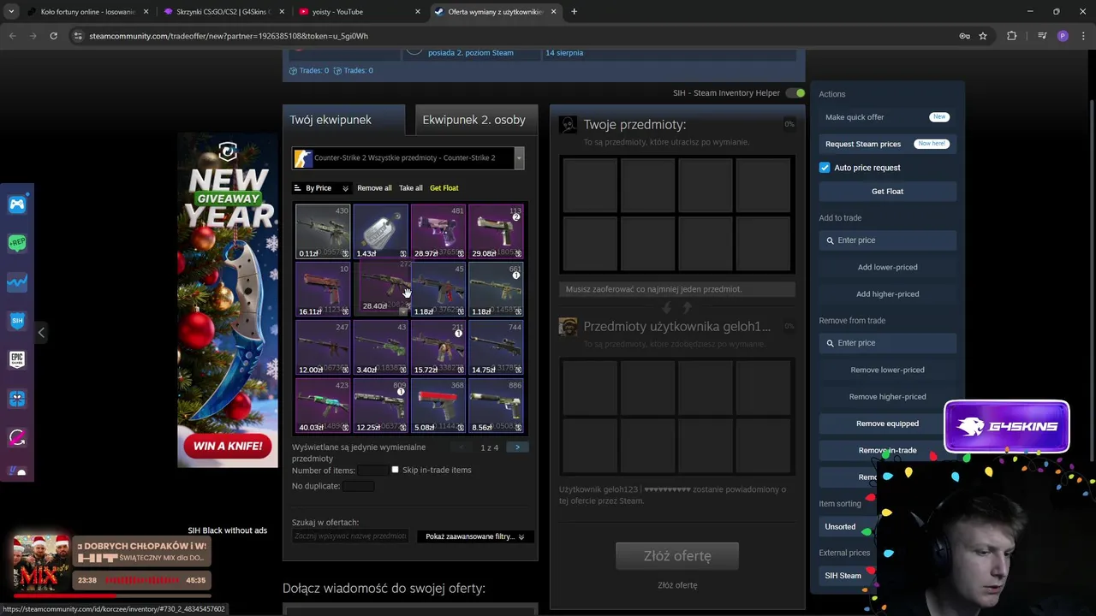The width and height of the screenshot is (1096, 616).
Task: Click the browser back arrow
Action: pyautogui.click(x=12, y=36)
